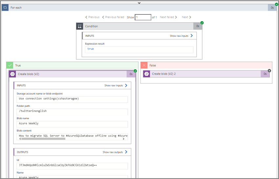Click the Create blob (V2) 2 blob icon

tap(146, 74)
